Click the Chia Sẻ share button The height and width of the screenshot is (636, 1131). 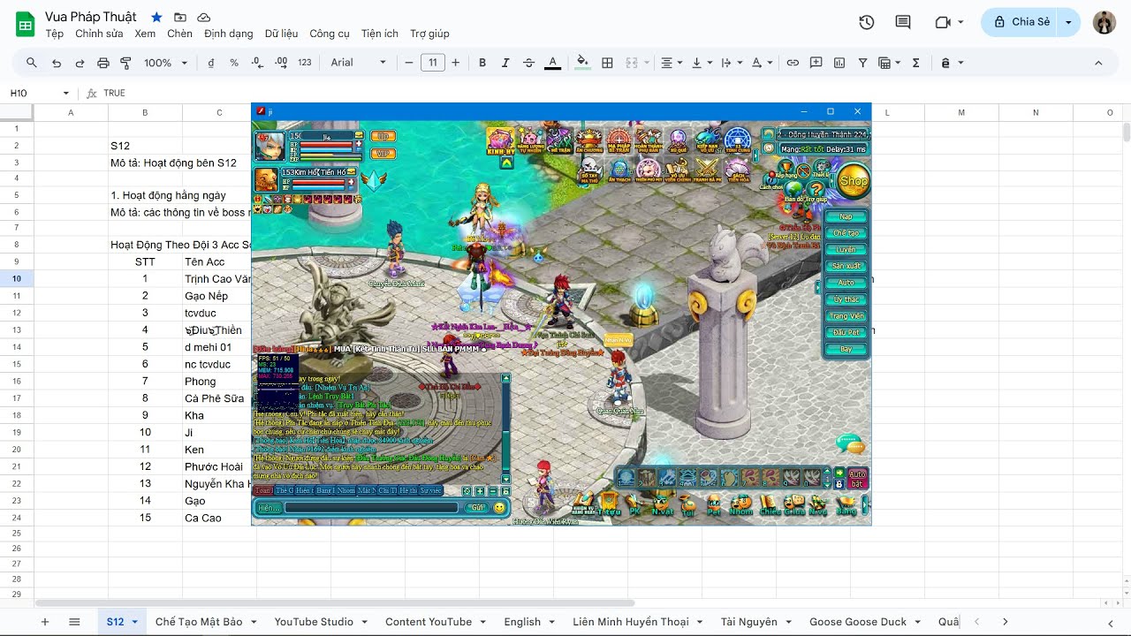[x=1021, y=22]
